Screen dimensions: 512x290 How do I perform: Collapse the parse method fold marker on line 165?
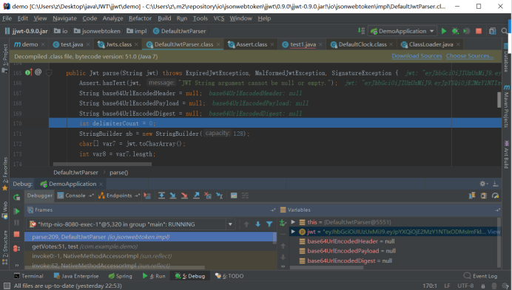pyautogui.click(x=49, y=72)
